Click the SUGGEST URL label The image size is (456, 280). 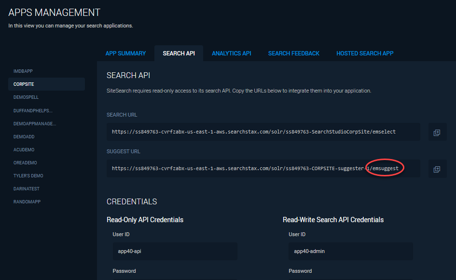(x=124, y=152)
